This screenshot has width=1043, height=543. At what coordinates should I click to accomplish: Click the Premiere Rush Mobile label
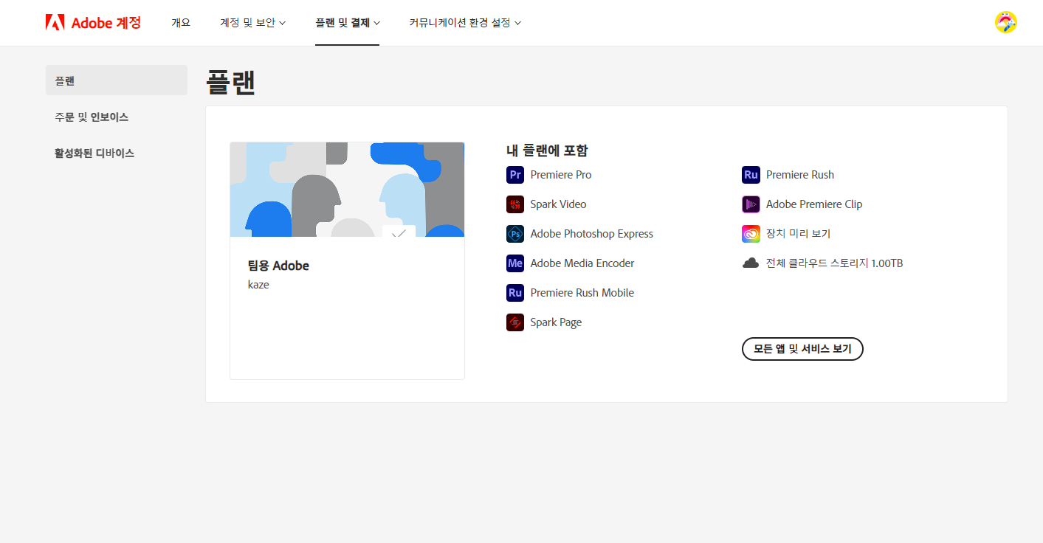[x=582, y=293]
